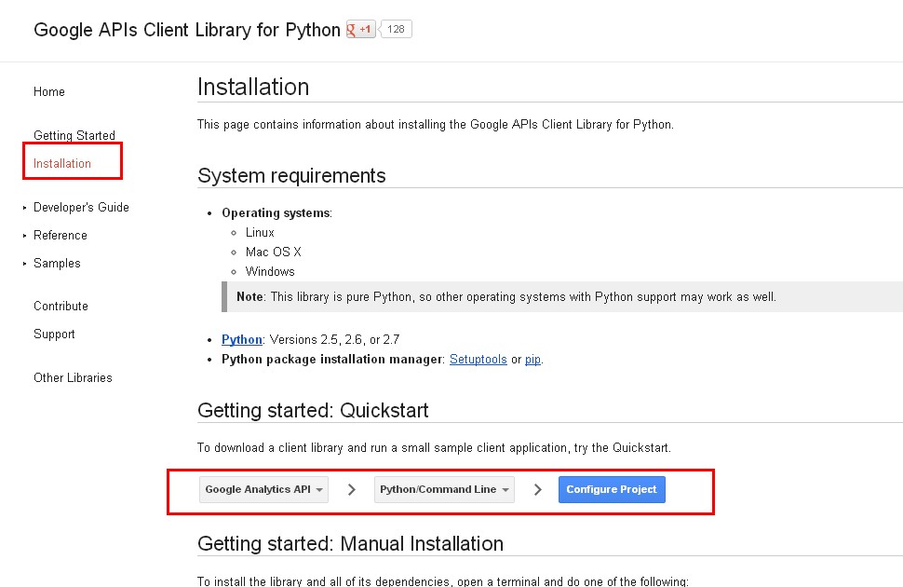Click the chevron after Google Analytics API

pos(351,489)
